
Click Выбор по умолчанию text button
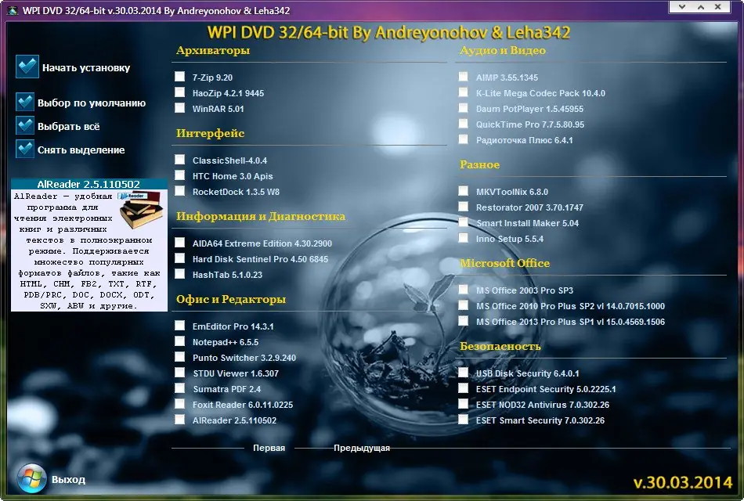coord(92,103)
